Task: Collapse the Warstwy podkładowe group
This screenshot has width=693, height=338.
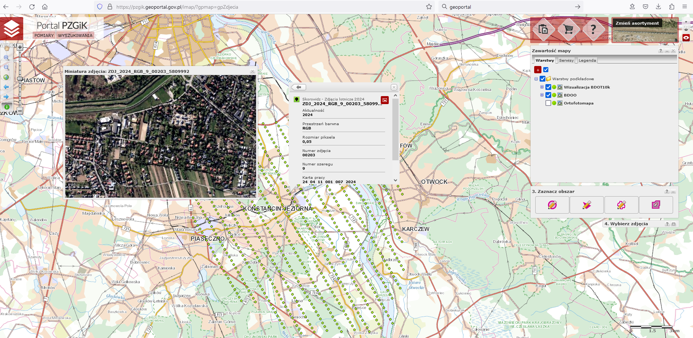Action: click(536, 79)
